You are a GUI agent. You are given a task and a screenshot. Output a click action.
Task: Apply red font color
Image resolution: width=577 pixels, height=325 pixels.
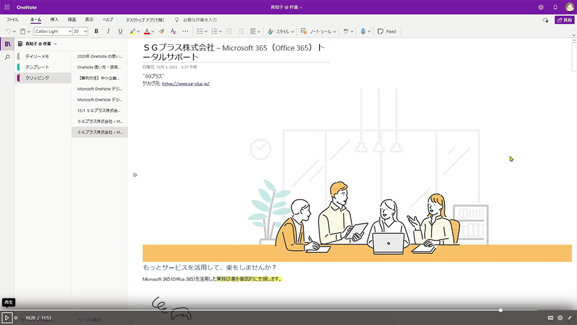point(147,31)
